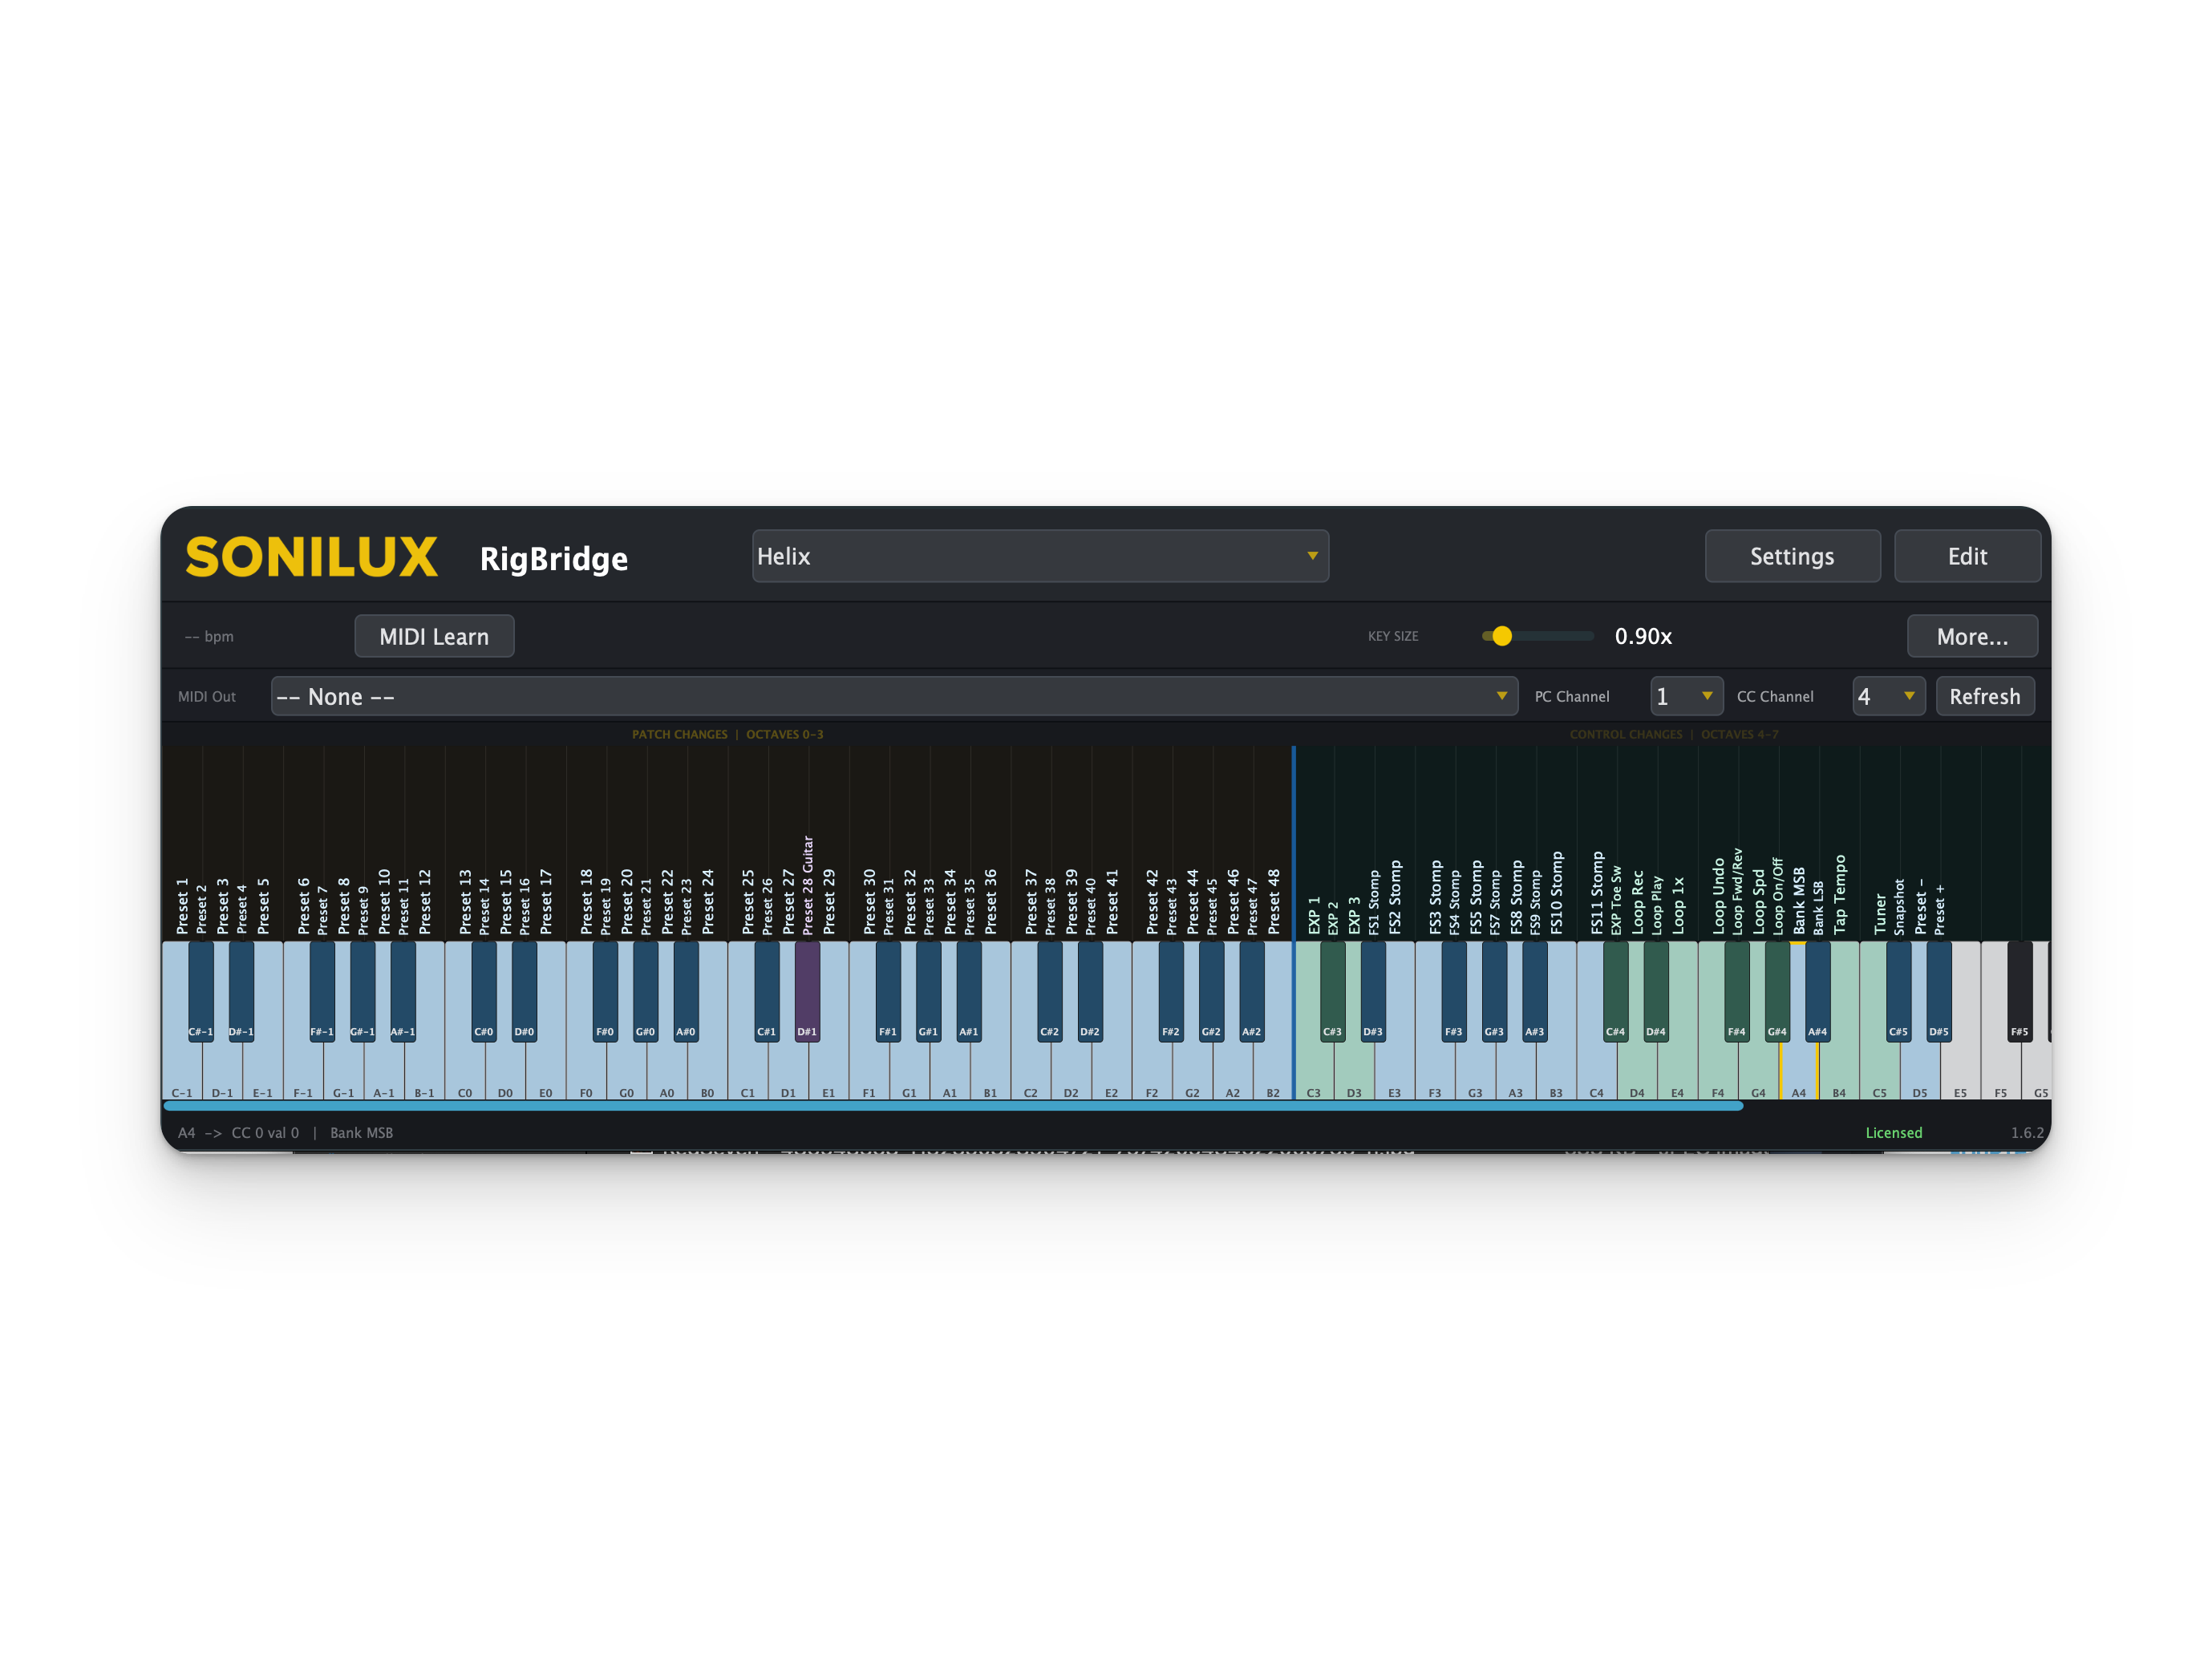
Task: Play the C#-1 black key
Action: click(x=201, y=990)
